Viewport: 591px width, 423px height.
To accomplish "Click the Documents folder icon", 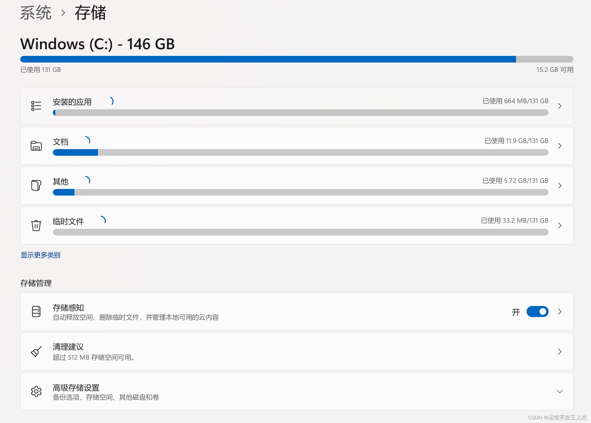I will click(x=36, y=146).
